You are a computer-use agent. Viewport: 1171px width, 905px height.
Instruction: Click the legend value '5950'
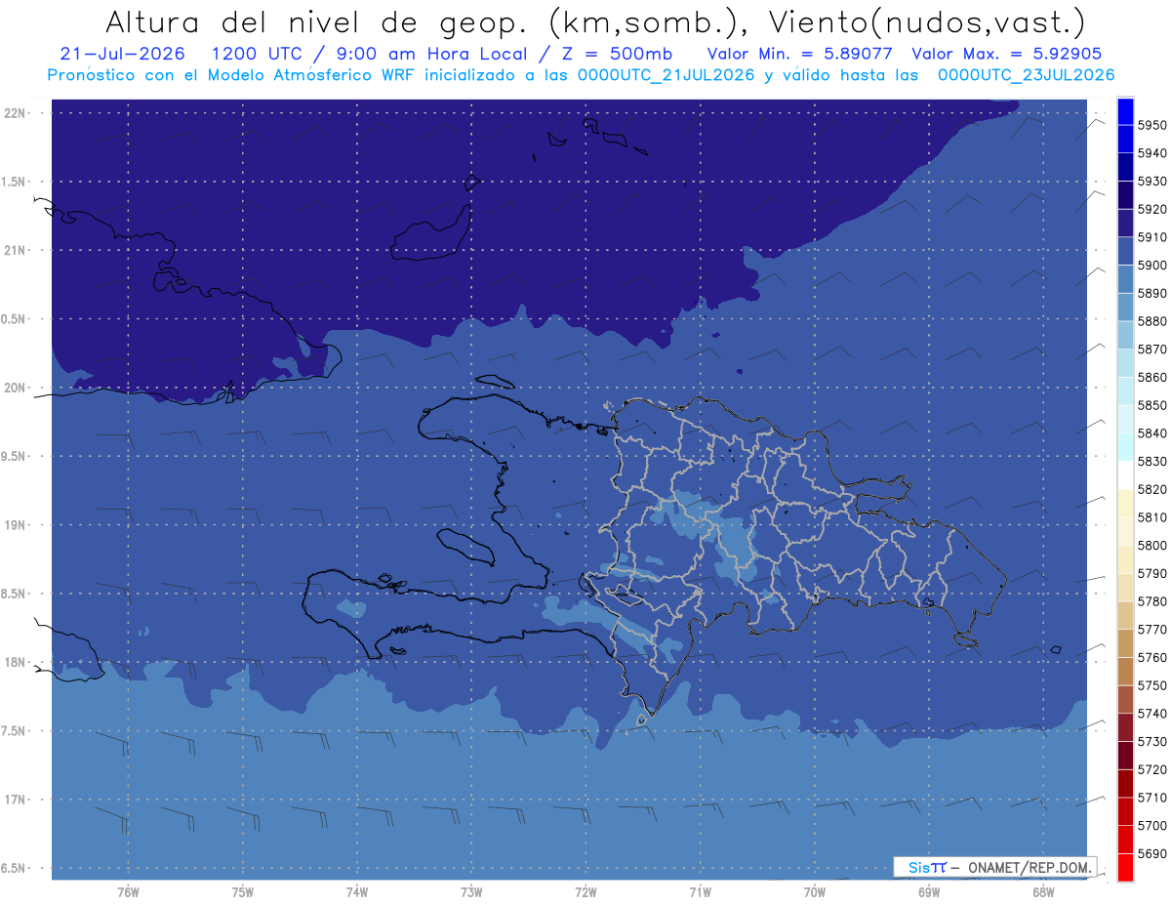(1151, 125)
